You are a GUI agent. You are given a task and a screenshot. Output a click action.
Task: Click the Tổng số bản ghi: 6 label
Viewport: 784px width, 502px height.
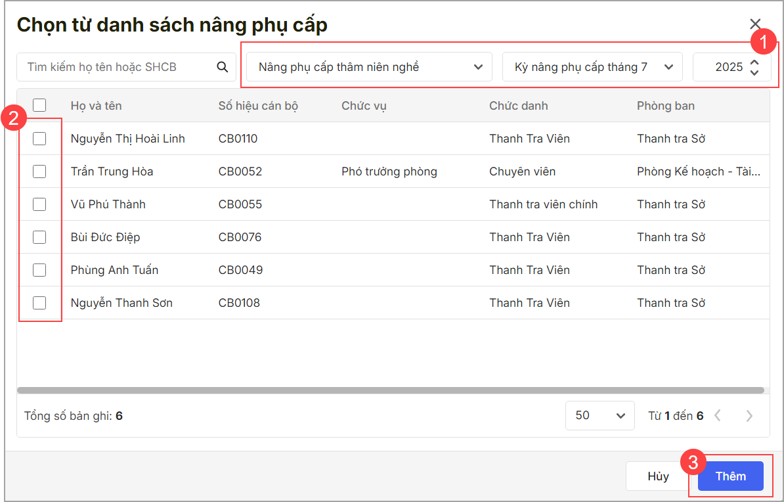(x=74, y=416)
